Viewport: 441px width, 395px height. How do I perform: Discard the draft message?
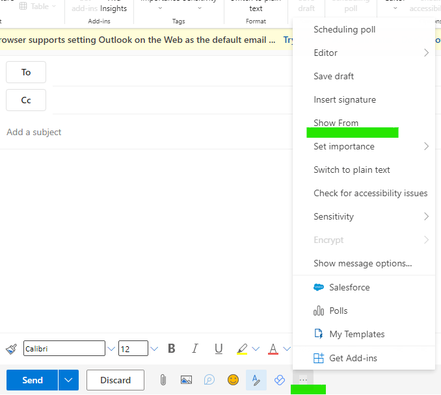click(x=115, y=380)
